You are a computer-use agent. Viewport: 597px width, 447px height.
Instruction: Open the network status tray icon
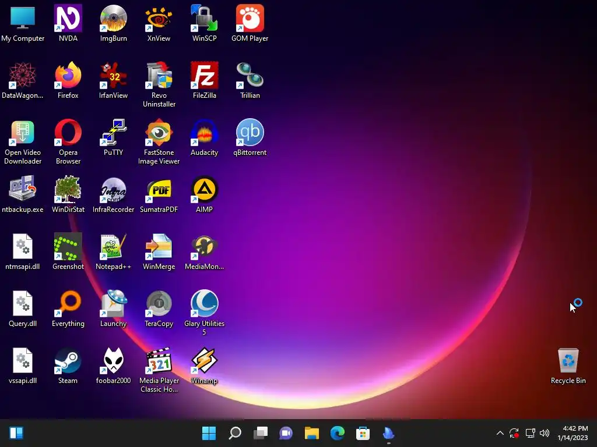(530, 433)
